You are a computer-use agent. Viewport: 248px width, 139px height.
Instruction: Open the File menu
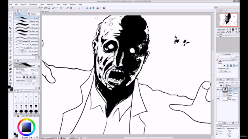tap(10, 4)
